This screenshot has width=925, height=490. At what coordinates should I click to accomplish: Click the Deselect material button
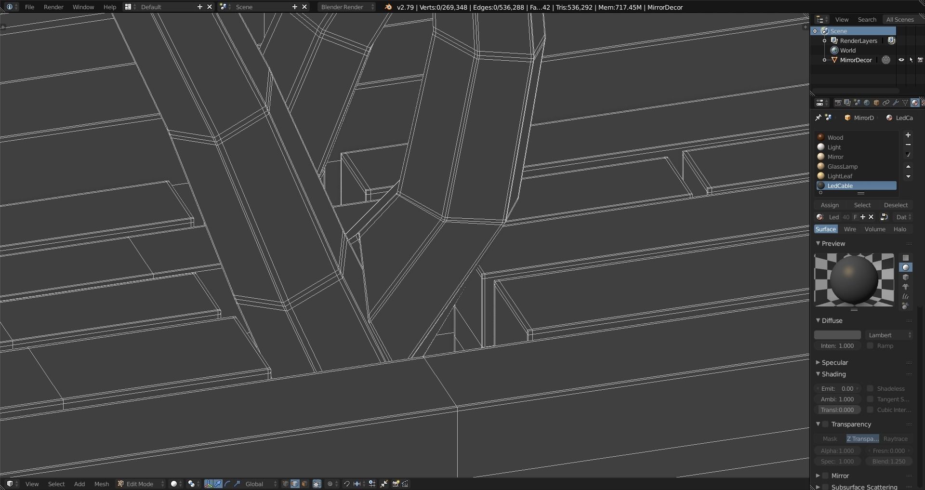[896, 205]
